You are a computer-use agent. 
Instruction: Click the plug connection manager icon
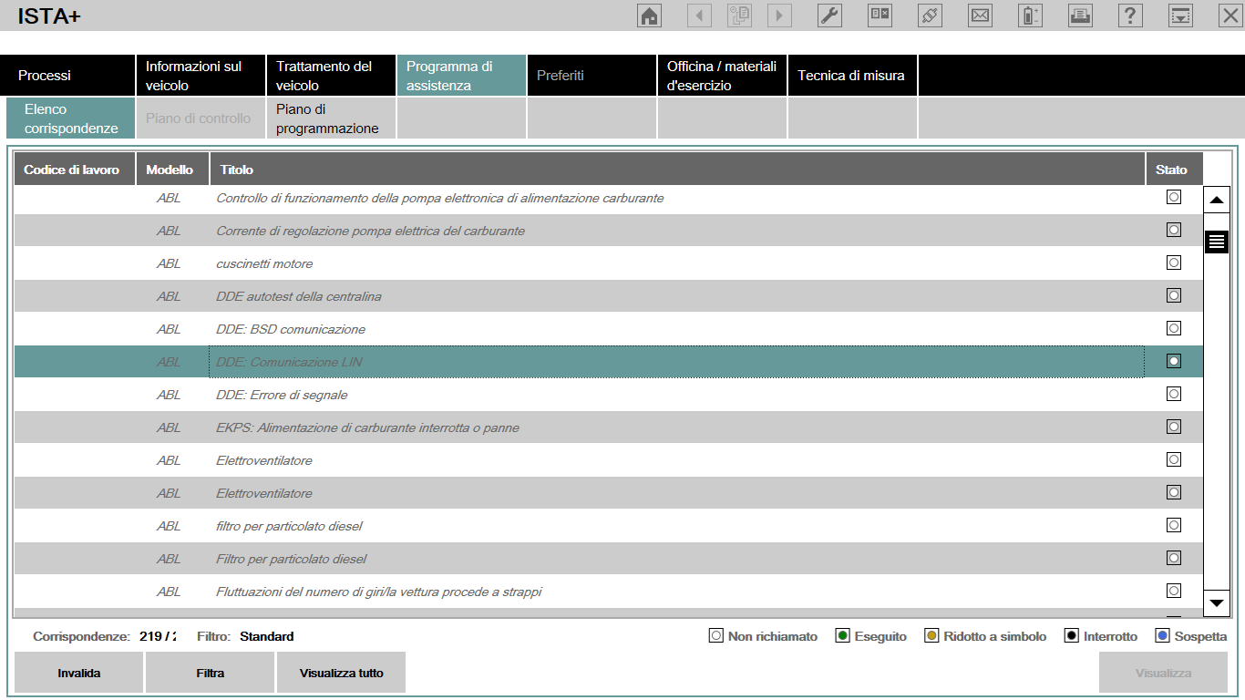coord(930,15)
